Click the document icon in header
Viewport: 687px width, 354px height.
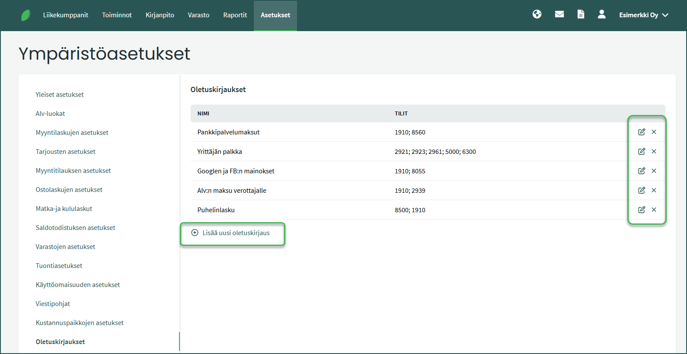(581, 14)
